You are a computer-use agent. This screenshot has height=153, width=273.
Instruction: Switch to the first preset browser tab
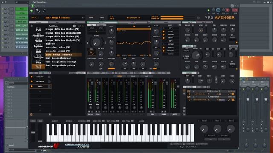click(x=38, y=23)
